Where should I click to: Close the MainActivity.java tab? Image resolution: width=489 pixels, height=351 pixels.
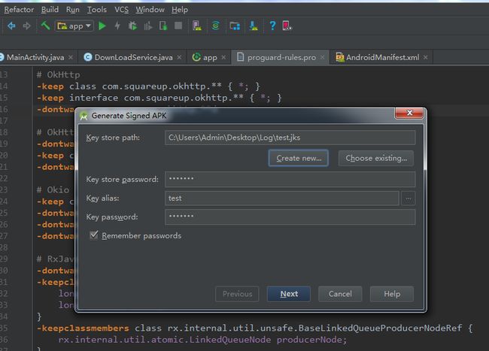pyautogui.click(x=71, y=57)
